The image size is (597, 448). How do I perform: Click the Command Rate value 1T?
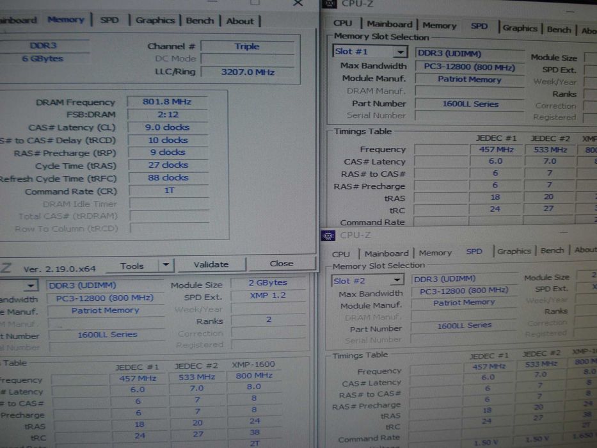(169, 191)
